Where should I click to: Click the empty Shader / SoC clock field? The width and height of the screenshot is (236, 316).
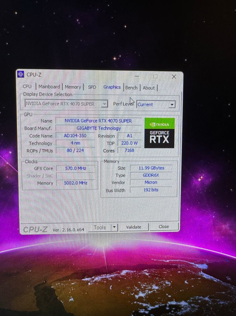[x=76, y=176]
